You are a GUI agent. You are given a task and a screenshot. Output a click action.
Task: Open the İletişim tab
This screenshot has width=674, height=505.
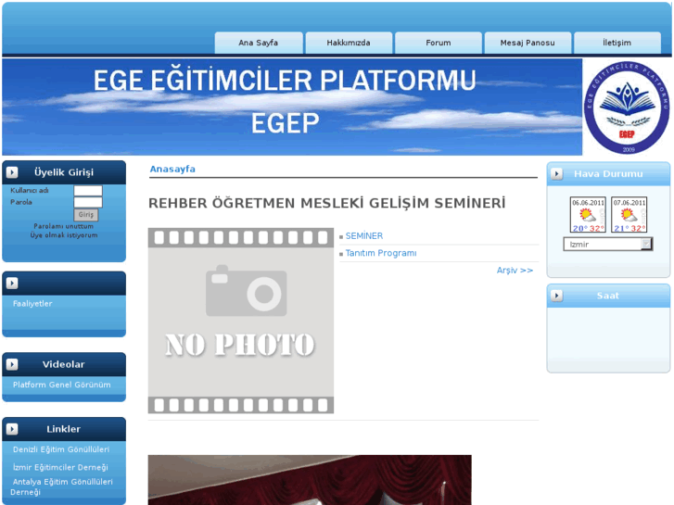point(617,43)
